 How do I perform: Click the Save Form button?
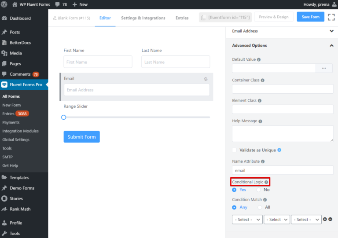[310, 17]
